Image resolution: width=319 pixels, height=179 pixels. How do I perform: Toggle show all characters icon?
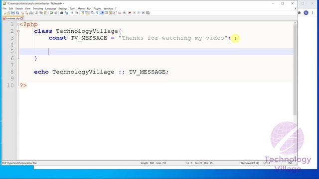[x=97, y=13]
